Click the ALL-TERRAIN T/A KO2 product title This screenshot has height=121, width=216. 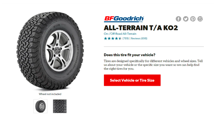[141, 28]
